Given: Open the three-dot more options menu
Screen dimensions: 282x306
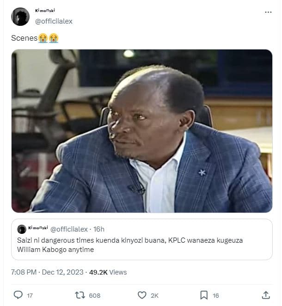Looking at the screenshot, I should tap(268, 12).
